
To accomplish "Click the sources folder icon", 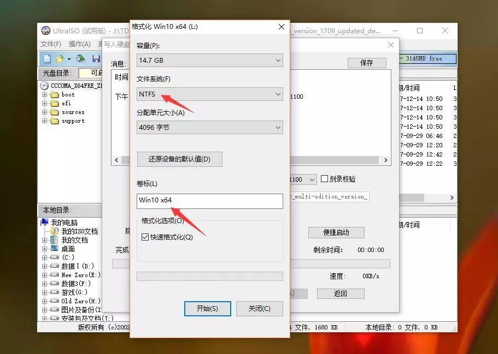I will [x=55, y=112].
